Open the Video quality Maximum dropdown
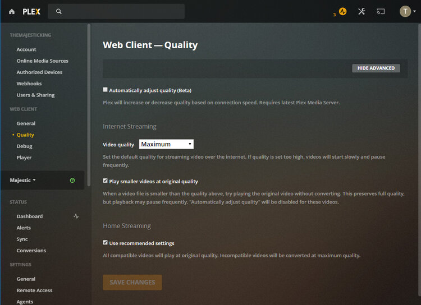Screen dimensions: 421x305 click(166, 144)
